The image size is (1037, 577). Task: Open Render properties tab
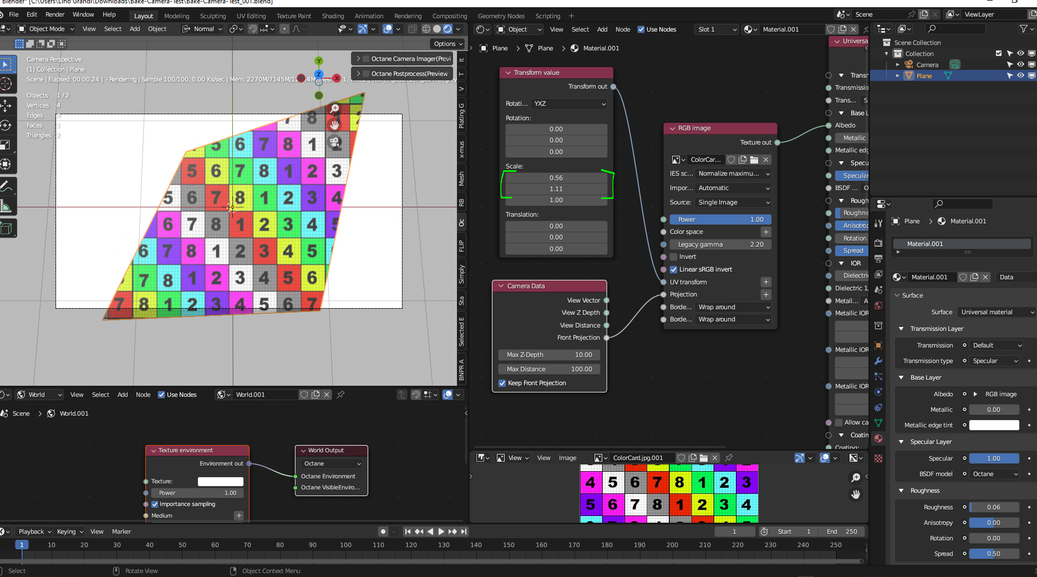click(x=878, y=243)
